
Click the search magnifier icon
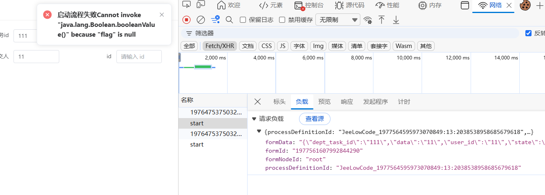229,20
